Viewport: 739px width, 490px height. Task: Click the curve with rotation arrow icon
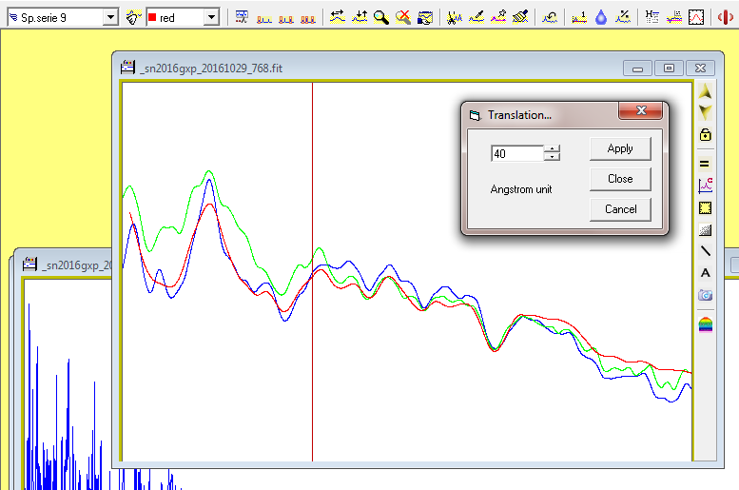click(550, 17)
